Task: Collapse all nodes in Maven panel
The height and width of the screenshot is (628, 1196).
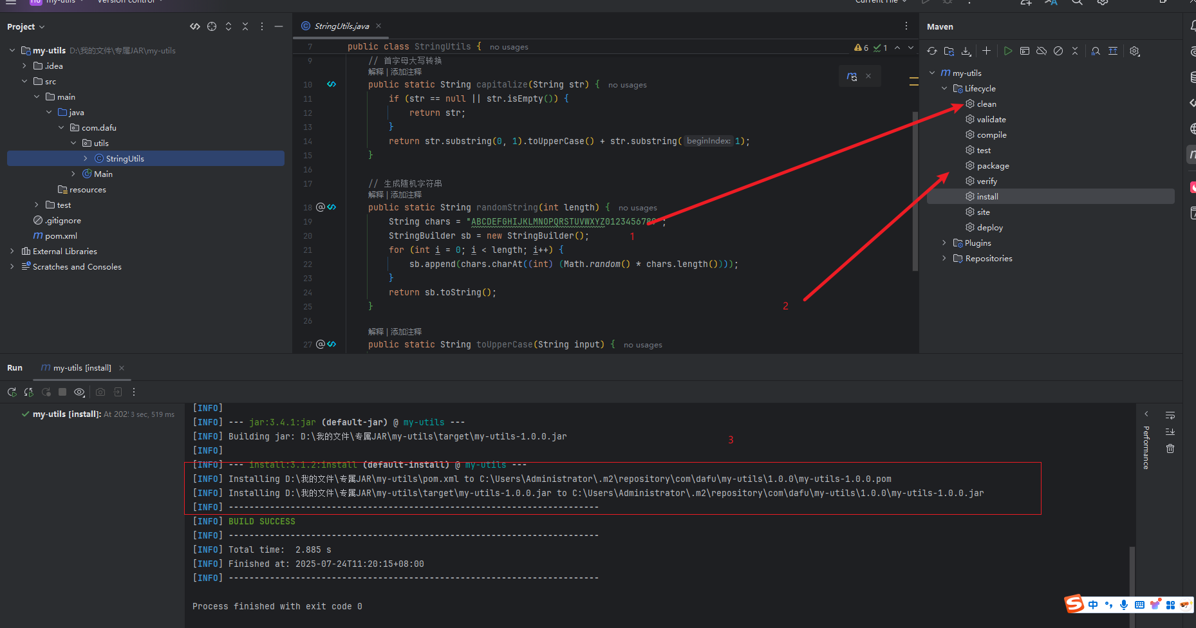Action: (x=1075, y=51)
